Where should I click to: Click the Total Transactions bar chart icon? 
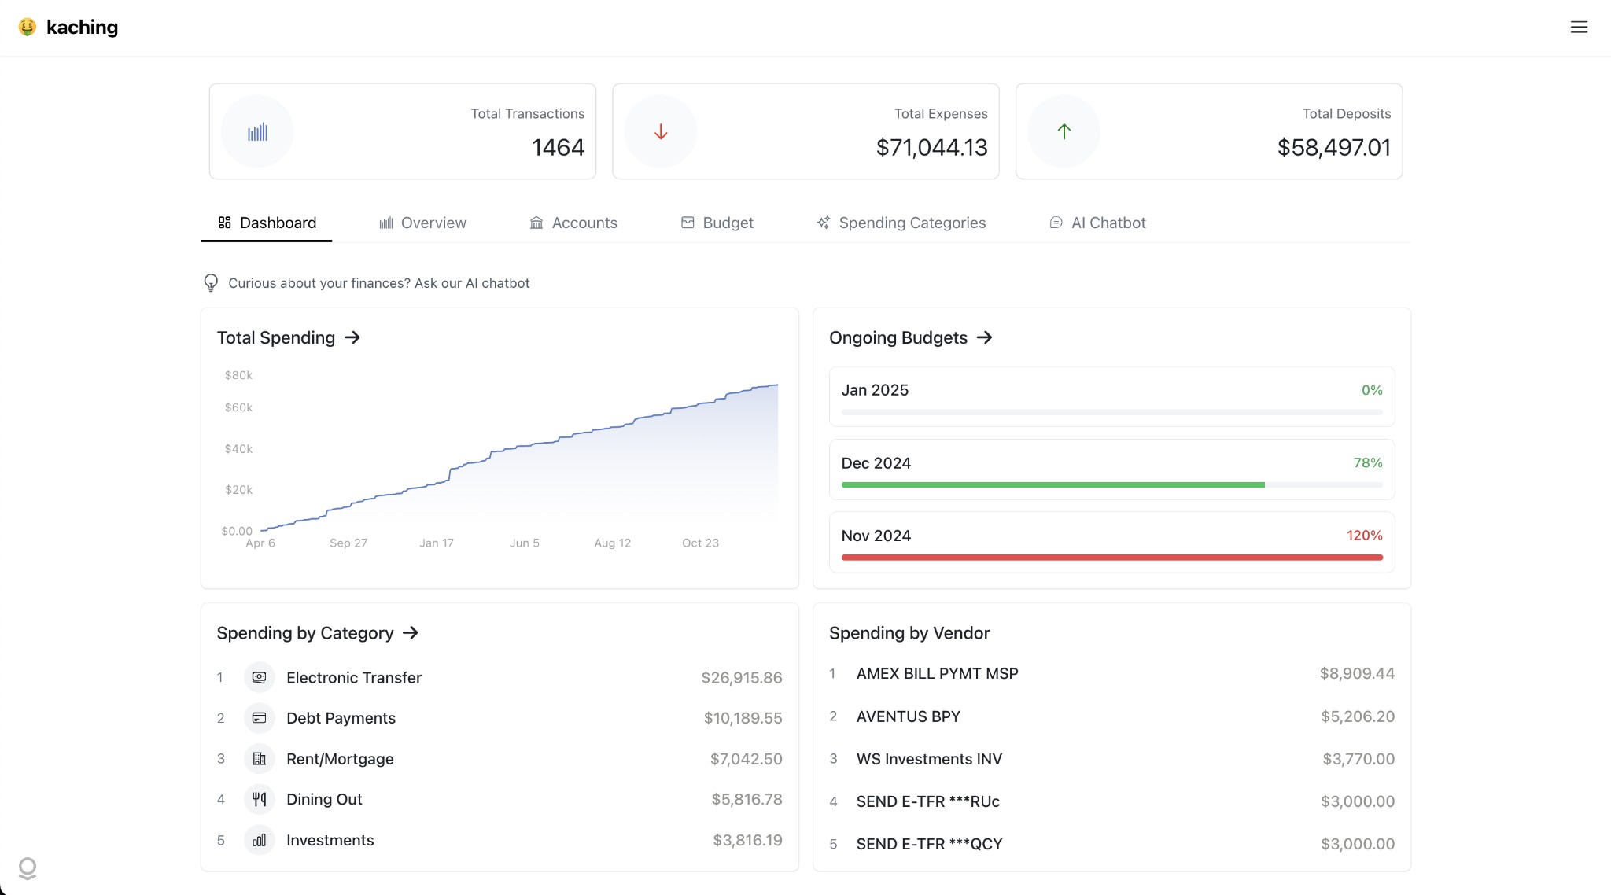point(257,132)
